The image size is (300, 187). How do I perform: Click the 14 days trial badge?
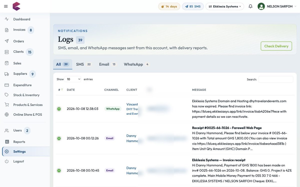169,6
